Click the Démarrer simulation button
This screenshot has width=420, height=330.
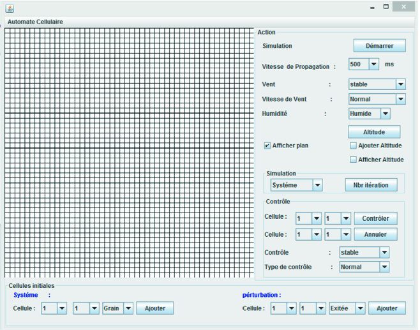pyautogui.click(x=380, y=46)
